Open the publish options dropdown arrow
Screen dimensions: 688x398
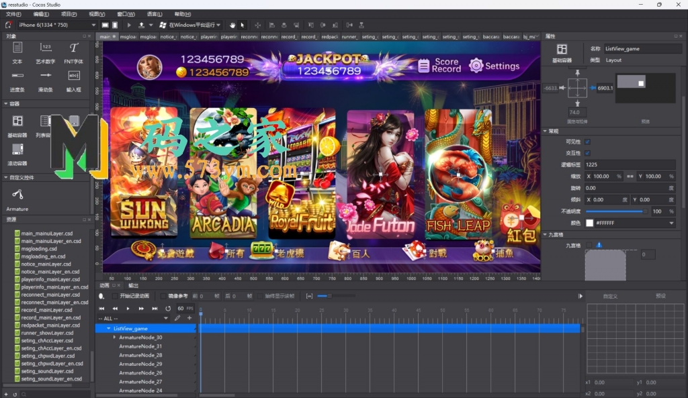pyautogui.click(x=151, y=25)
